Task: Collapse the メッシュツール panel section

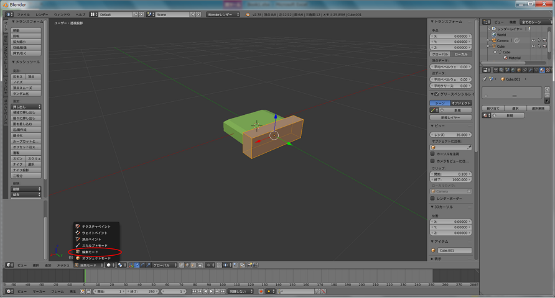Action: [x=26, y=62]
